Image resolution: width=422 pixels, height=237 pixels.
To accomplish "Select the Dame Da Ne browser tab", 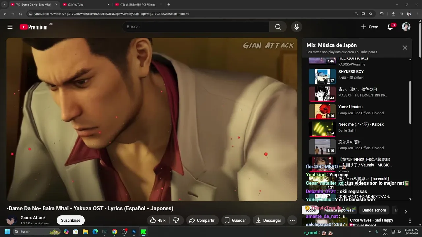I will (x=34, y=4).
